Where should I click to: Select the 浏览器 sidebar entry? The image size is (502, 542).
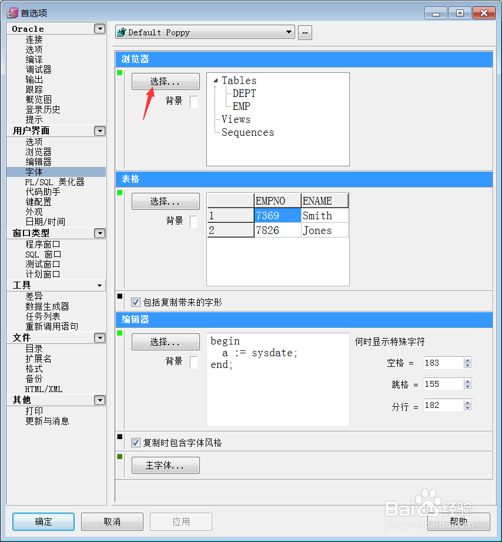click(38, 152)
